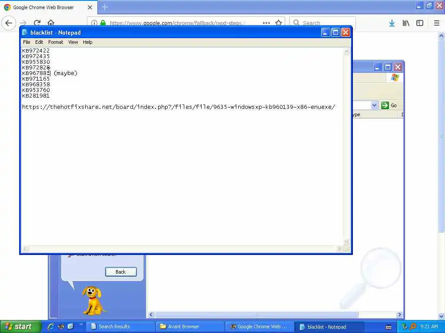This screenshot has width=445, height=333.
Task: Click the browser Search field
Action: click(x=322, y=23)
